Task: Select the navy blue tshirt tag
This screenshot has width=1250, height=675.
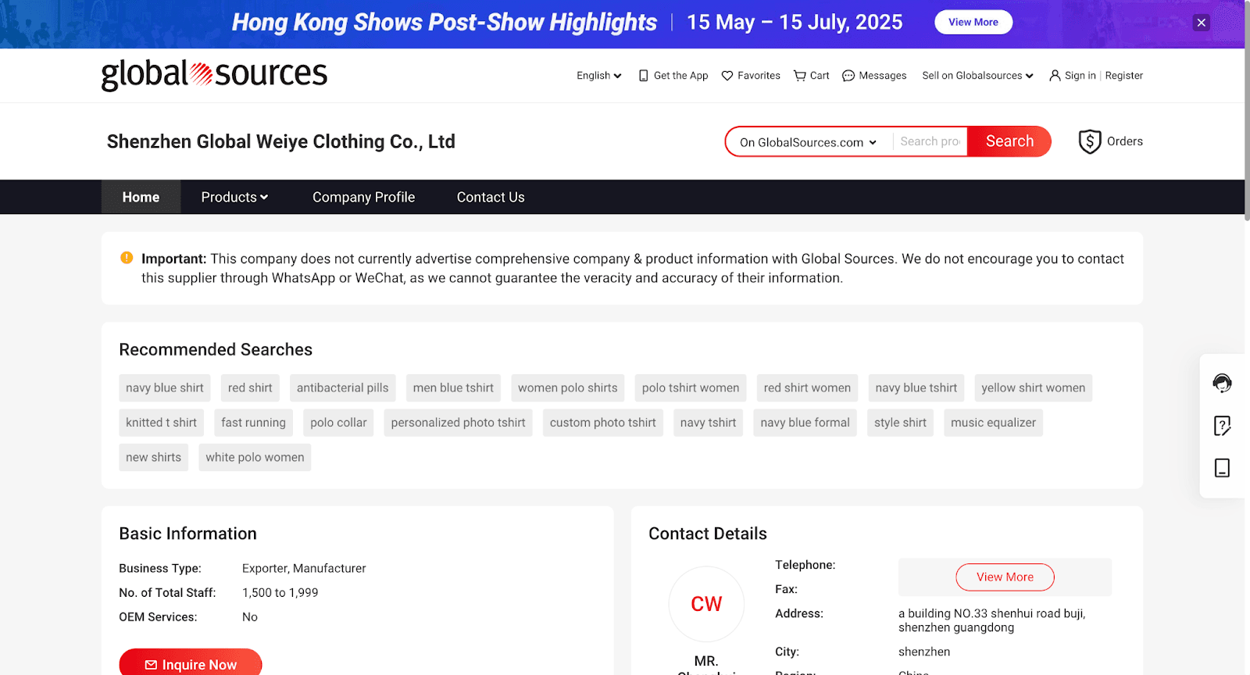Action: 916,387
